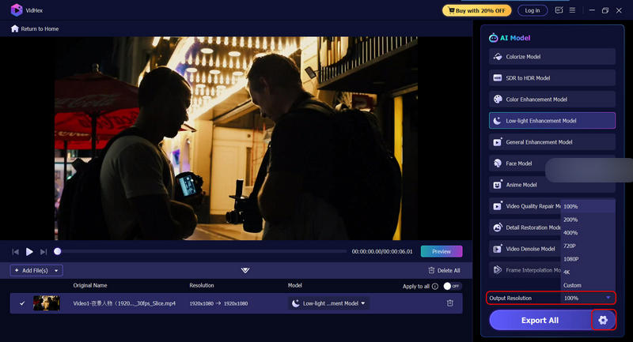This screenshot has width=633, height=342.
Task: Click Export All button
Action: pos(540,320)
